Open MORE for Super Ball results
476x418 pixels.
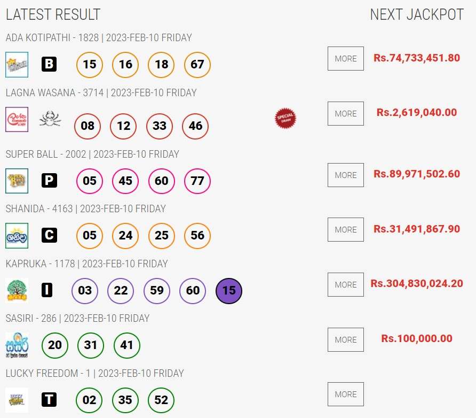coord(346,175)
